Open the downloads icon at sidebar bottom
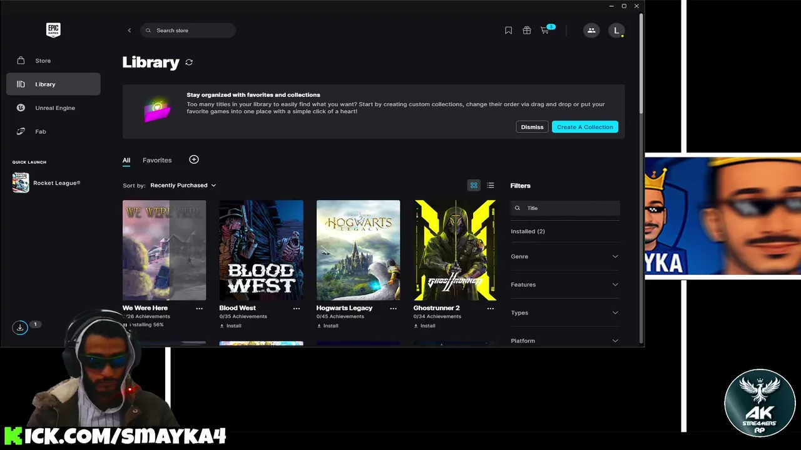 tap(20, 327)
